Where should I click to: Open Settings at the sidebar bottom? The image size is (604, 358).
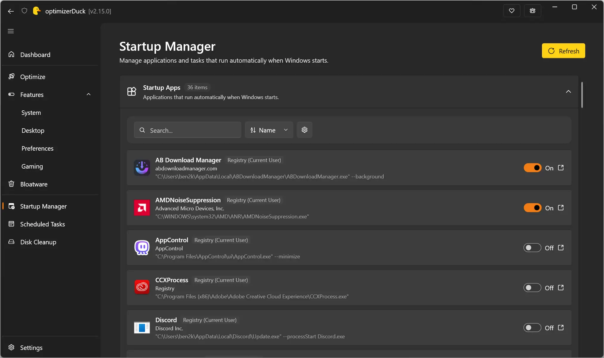point(50,348)
